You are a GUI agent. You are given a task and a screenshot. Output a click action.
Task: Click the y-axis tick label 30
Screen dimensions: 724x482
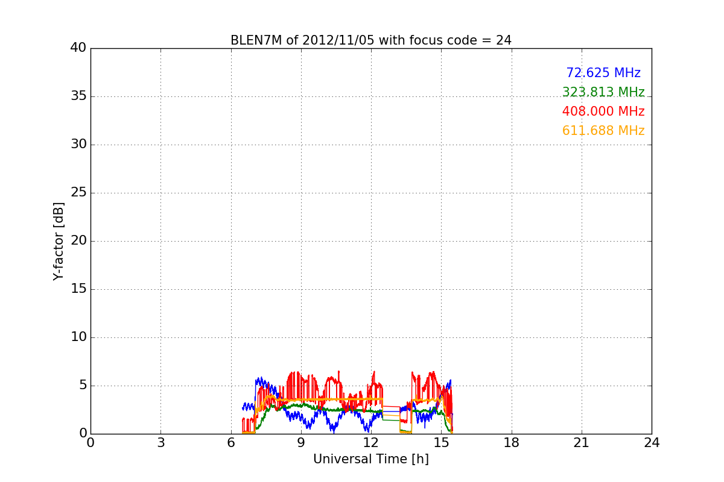78,145
